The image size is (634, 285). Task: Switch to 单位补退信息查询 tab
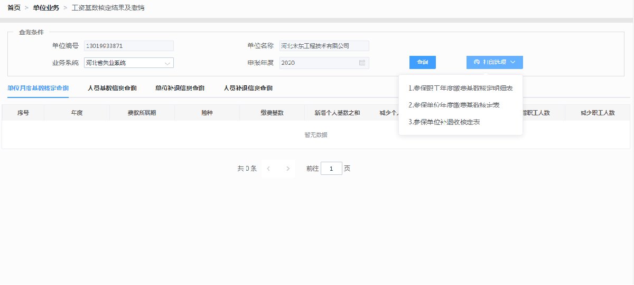[x=180, y=88]
